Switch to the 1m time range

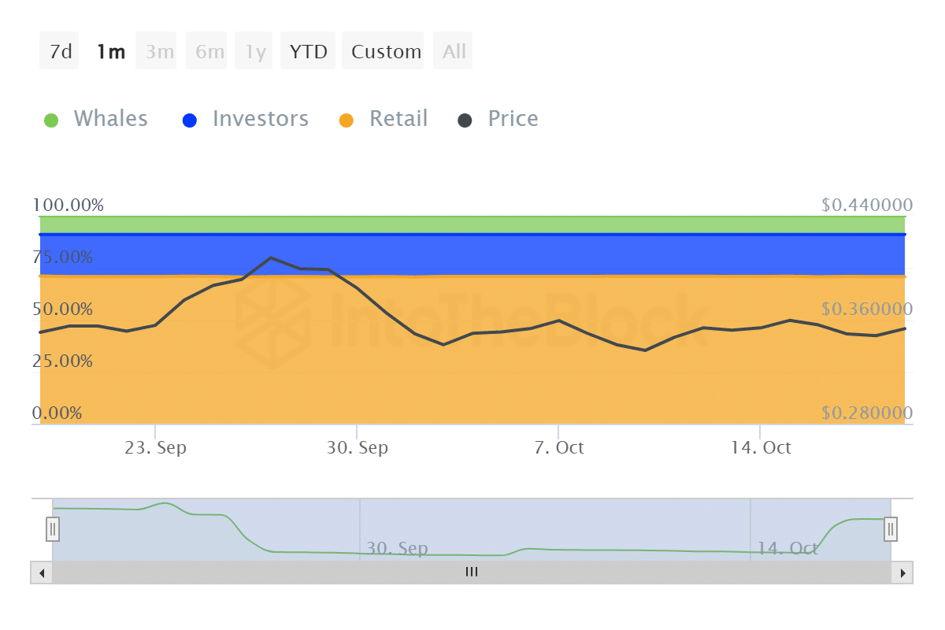pos(110,52)
